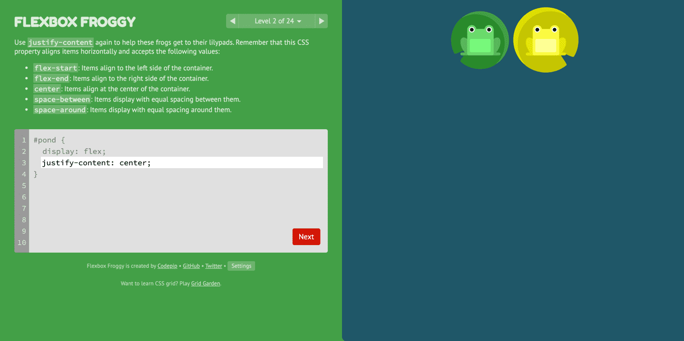Image resolution: width=684 pixels, height=341 pixels.
Task: Click the '#pond {' code line
Action: click(49, 140)
